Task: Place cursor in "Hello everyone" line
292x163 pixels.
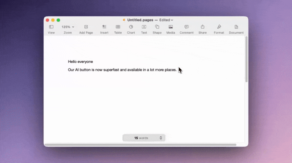Action: tap(81, 62)
